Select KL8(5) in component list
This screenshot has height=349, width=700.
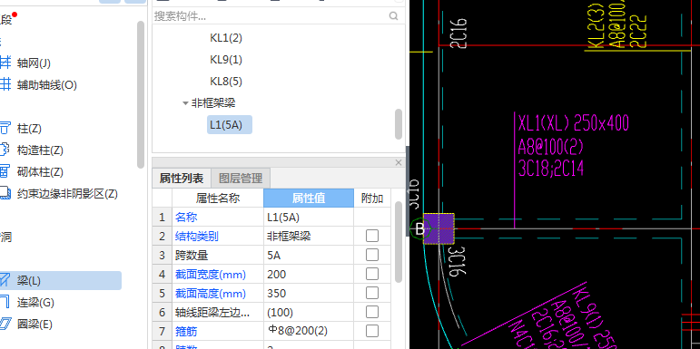coord(226,82)
